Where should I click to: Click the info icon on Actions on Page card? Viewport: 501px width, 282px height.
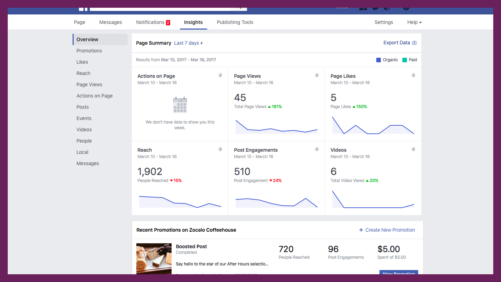[x=220, y=75]
